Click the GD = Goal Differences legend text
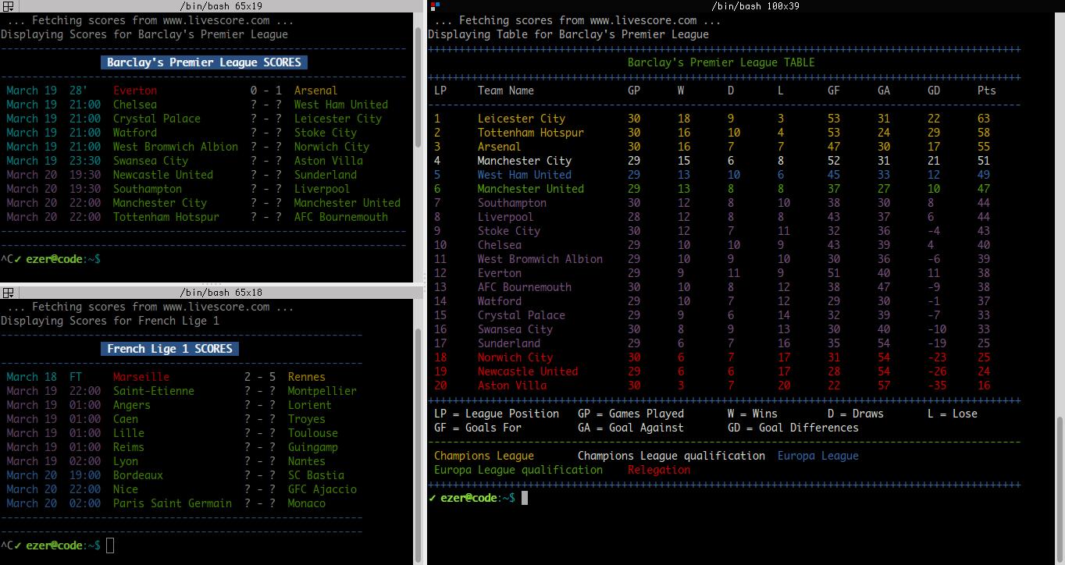The height and width of the screenshot is (565, 1065). click(x=793, y=428)
